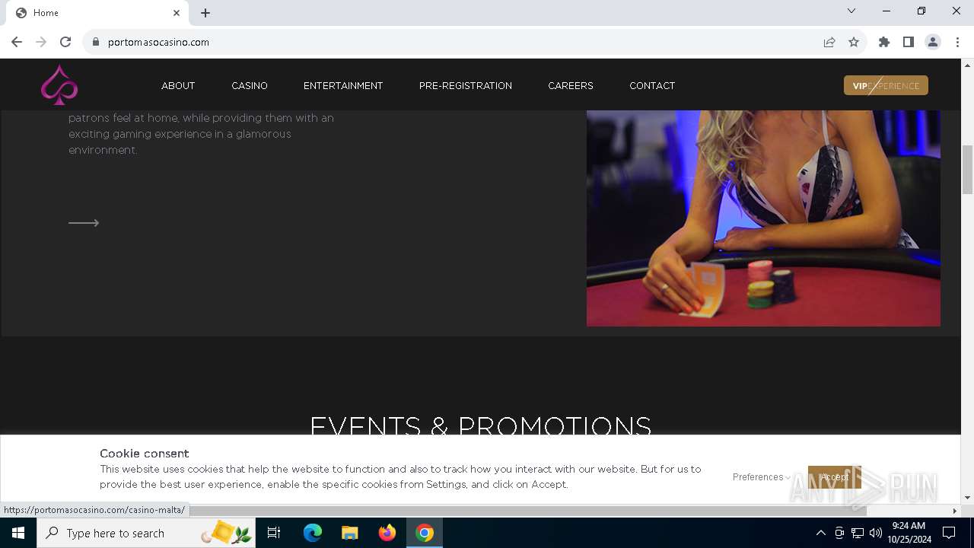974x548 pixels.
Task: Open the Extensions puzzle icon
Action: (884, 42)
